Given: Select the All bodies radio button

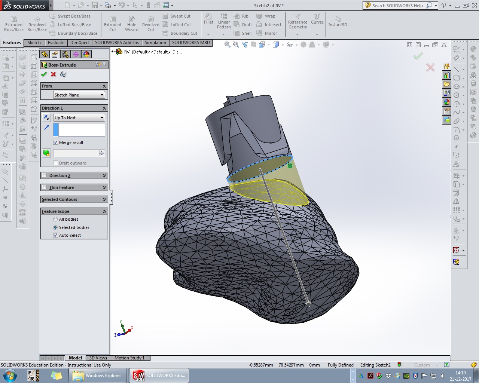Looking at the screenshot, I should pos(55,219).
